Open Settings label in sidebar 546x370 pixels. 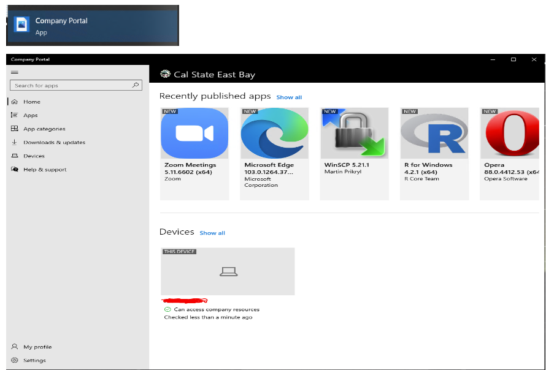(34, 360)
